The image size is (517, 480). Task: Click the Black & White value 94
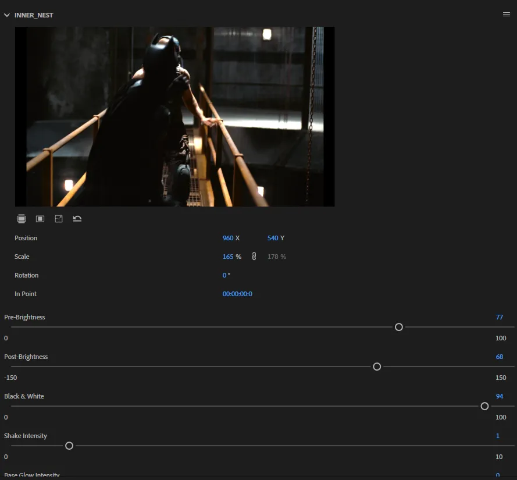point(499,396)
